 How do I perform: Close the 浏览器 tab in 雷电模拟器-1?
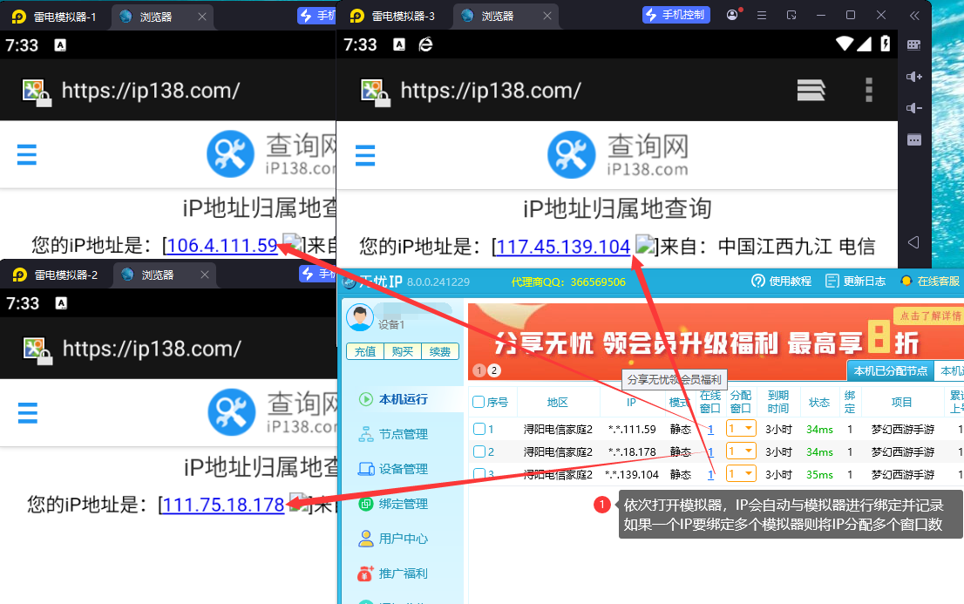201,17
